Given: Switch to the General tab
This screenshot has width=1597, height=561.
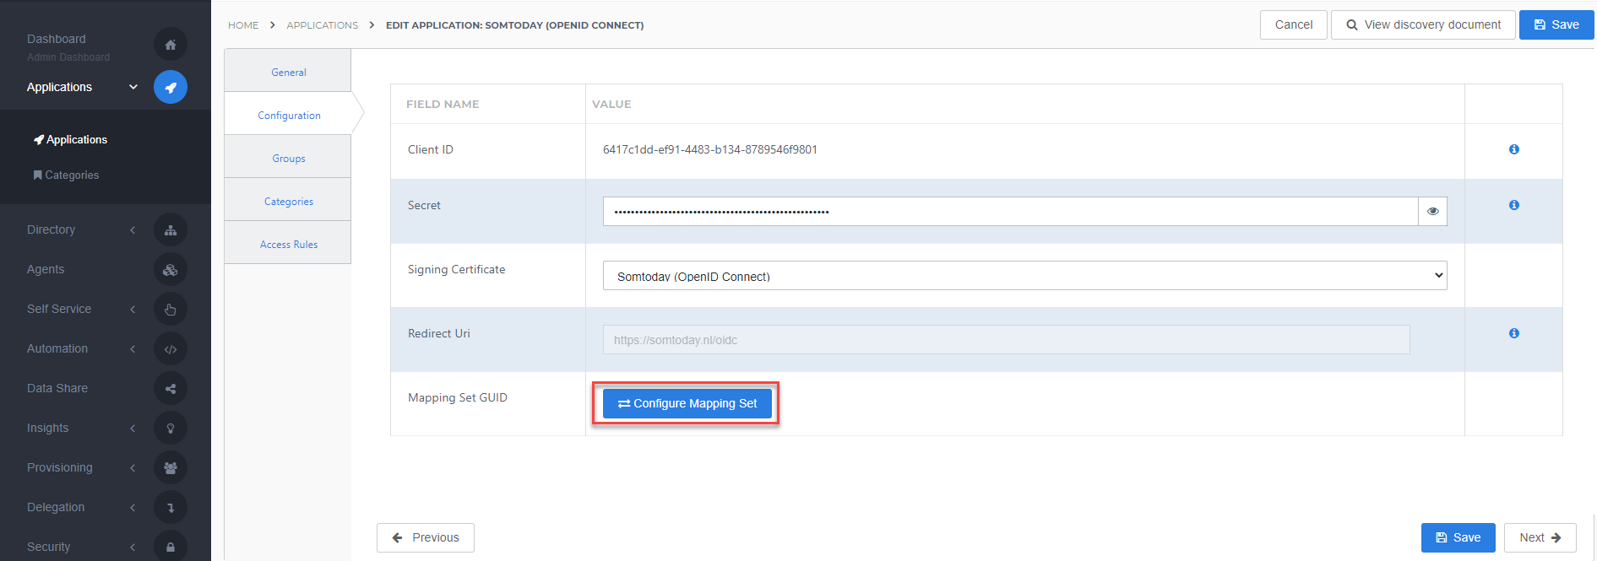Looking at the screenshot, I should [x=288, y=71].
